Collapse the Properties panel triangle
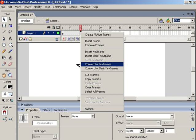 [x=22, y=110]
